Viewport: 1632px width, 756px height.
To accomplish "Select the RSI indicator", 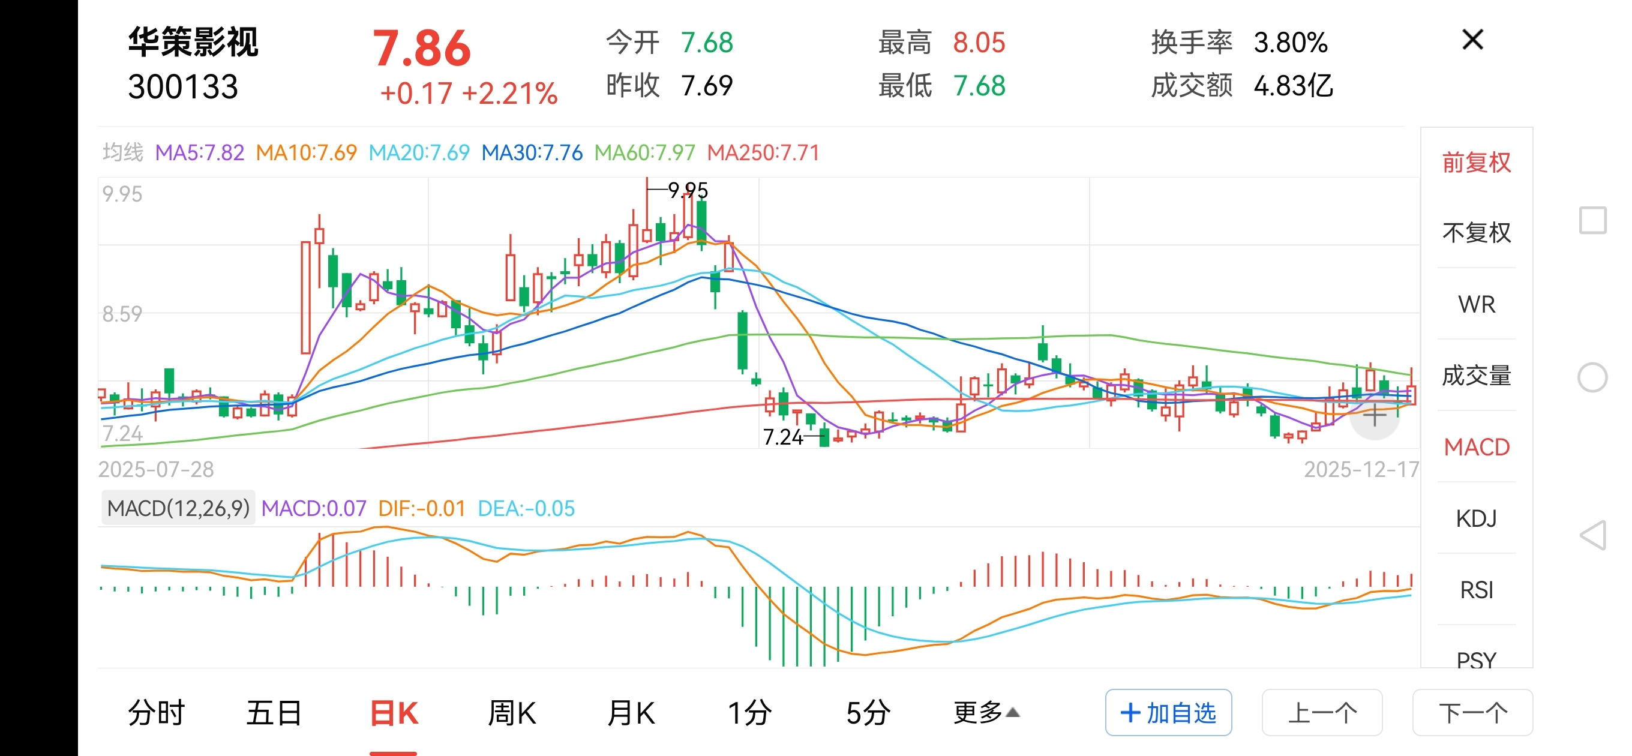I will tap(1476, 590).
